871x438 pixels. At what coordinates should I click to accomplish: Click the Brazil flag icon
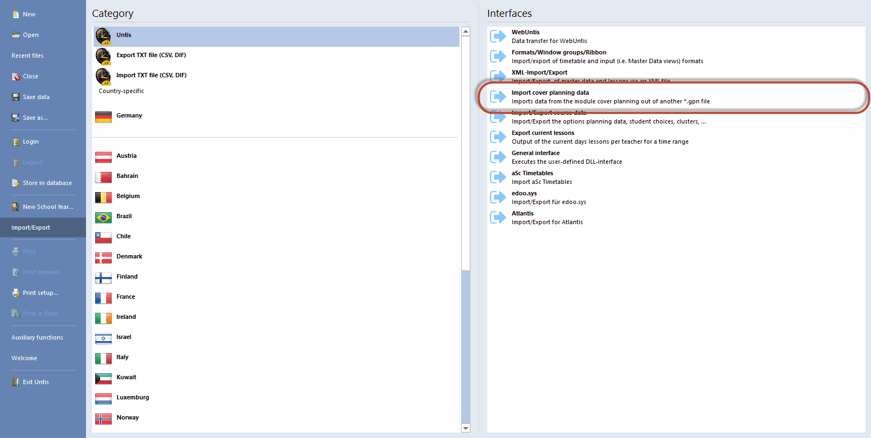click(x=103, y=218)
